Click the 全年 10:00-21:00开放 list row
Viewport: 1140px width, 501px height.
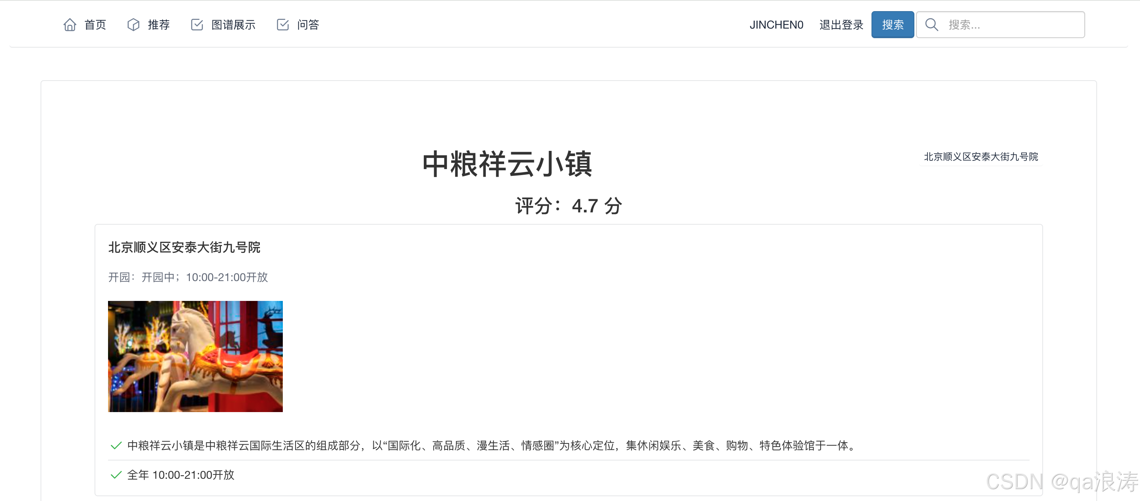click(x=569, y=475)
